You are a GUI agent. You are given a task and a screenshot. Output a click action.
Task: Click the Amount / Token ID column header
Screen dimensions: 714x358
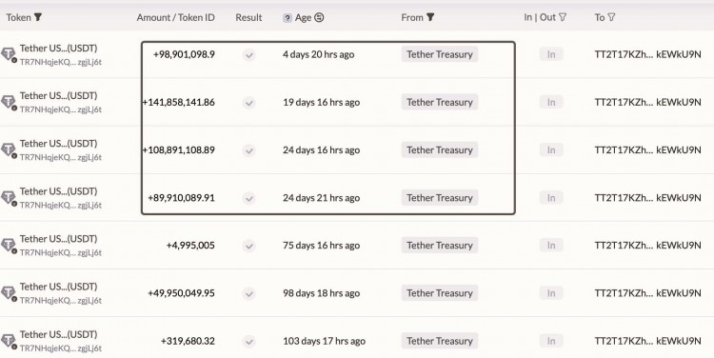point(176,17)
